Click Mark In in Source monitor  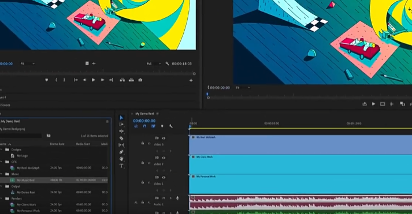click(x=56, y=80)
